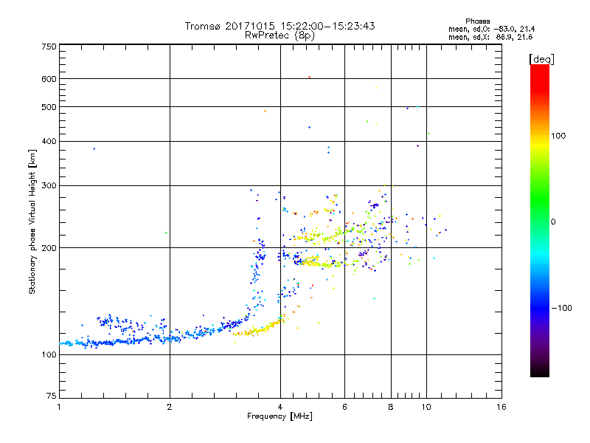590x443 pixels.
Task: Click the isolated red data point near 600 km
Action: click(309, 78)
